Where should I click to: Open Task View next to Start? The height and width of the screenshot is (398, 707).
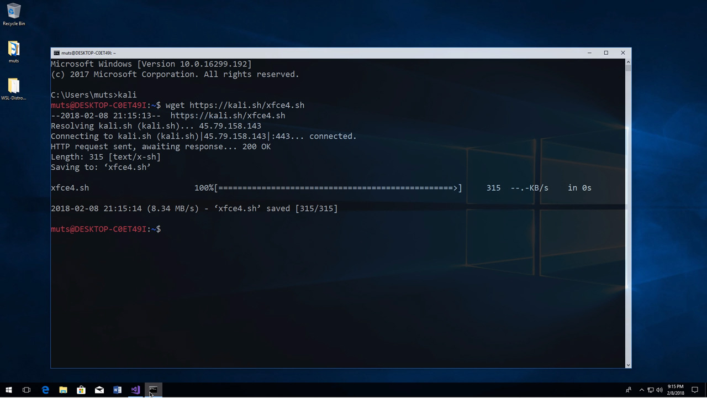26,390
